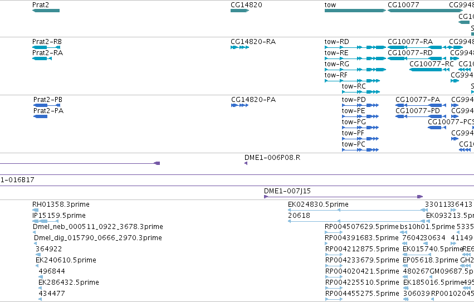Image resolution: width=474 pixels, height=302 pixels.
Task: Select the DME1-007J15 BAC clone
Action: click(x=344, y=197)
